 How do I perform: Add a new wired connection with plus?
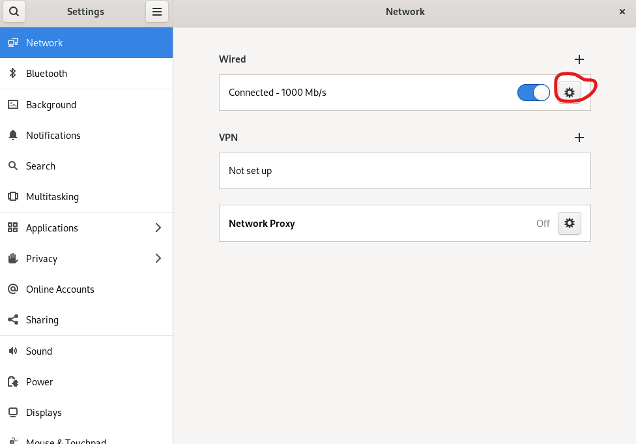[x=579, y=59]
